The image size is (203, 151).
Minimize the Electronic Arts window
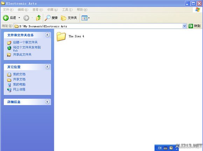[x=187, y=4]
